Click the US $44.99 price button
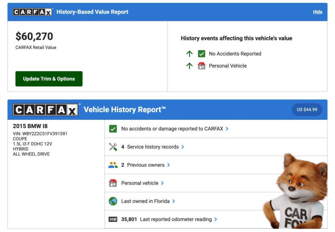This screenshot has width=335, height=232. click(307, 110)
